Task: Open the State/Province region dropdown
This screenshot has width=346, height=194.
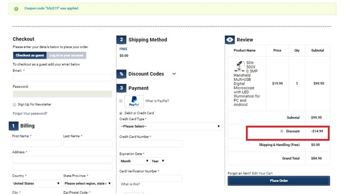Action: 88,183
